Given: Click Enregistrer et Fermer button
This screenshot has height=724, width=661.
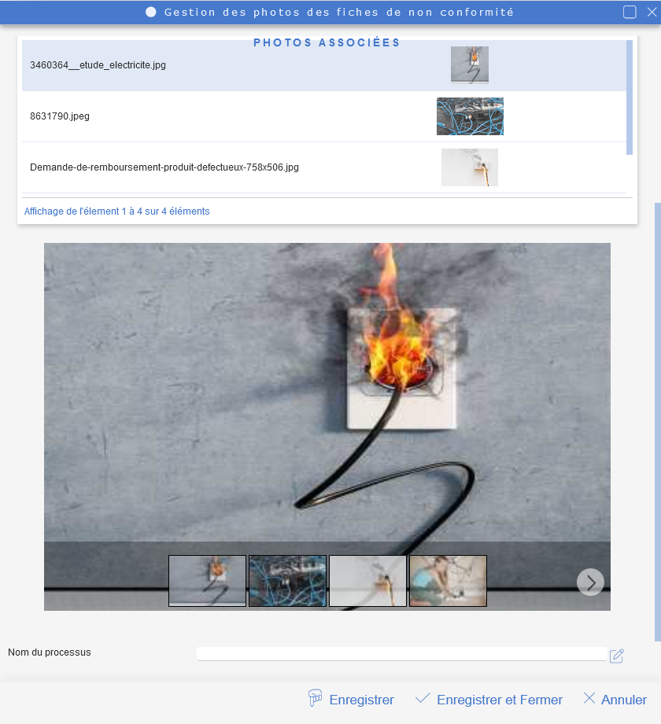Looking at the screenshot, I should tap(489, 699).
